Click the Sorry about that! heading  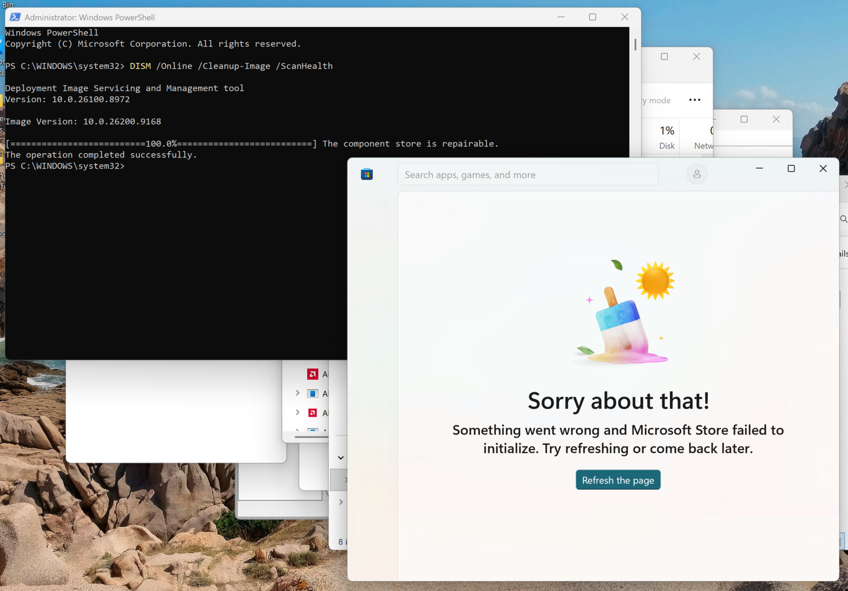click(619, 401)
